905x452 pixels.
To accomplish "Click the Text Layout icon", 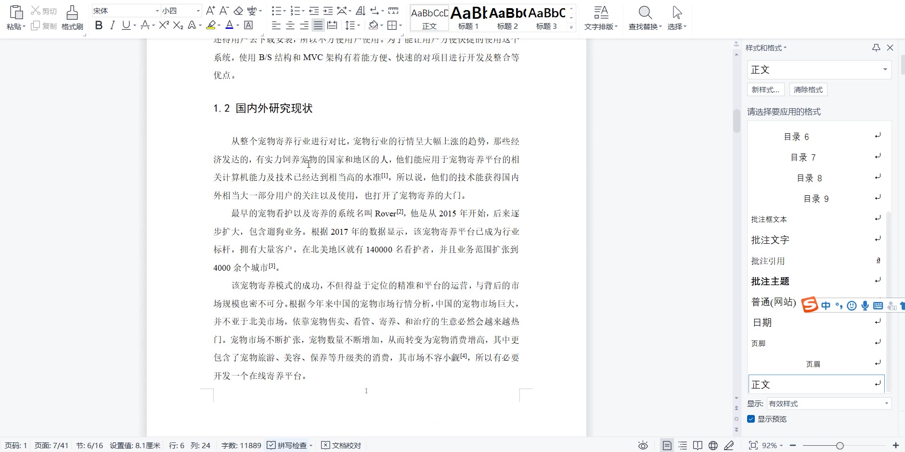I will (x=601, y=12).
